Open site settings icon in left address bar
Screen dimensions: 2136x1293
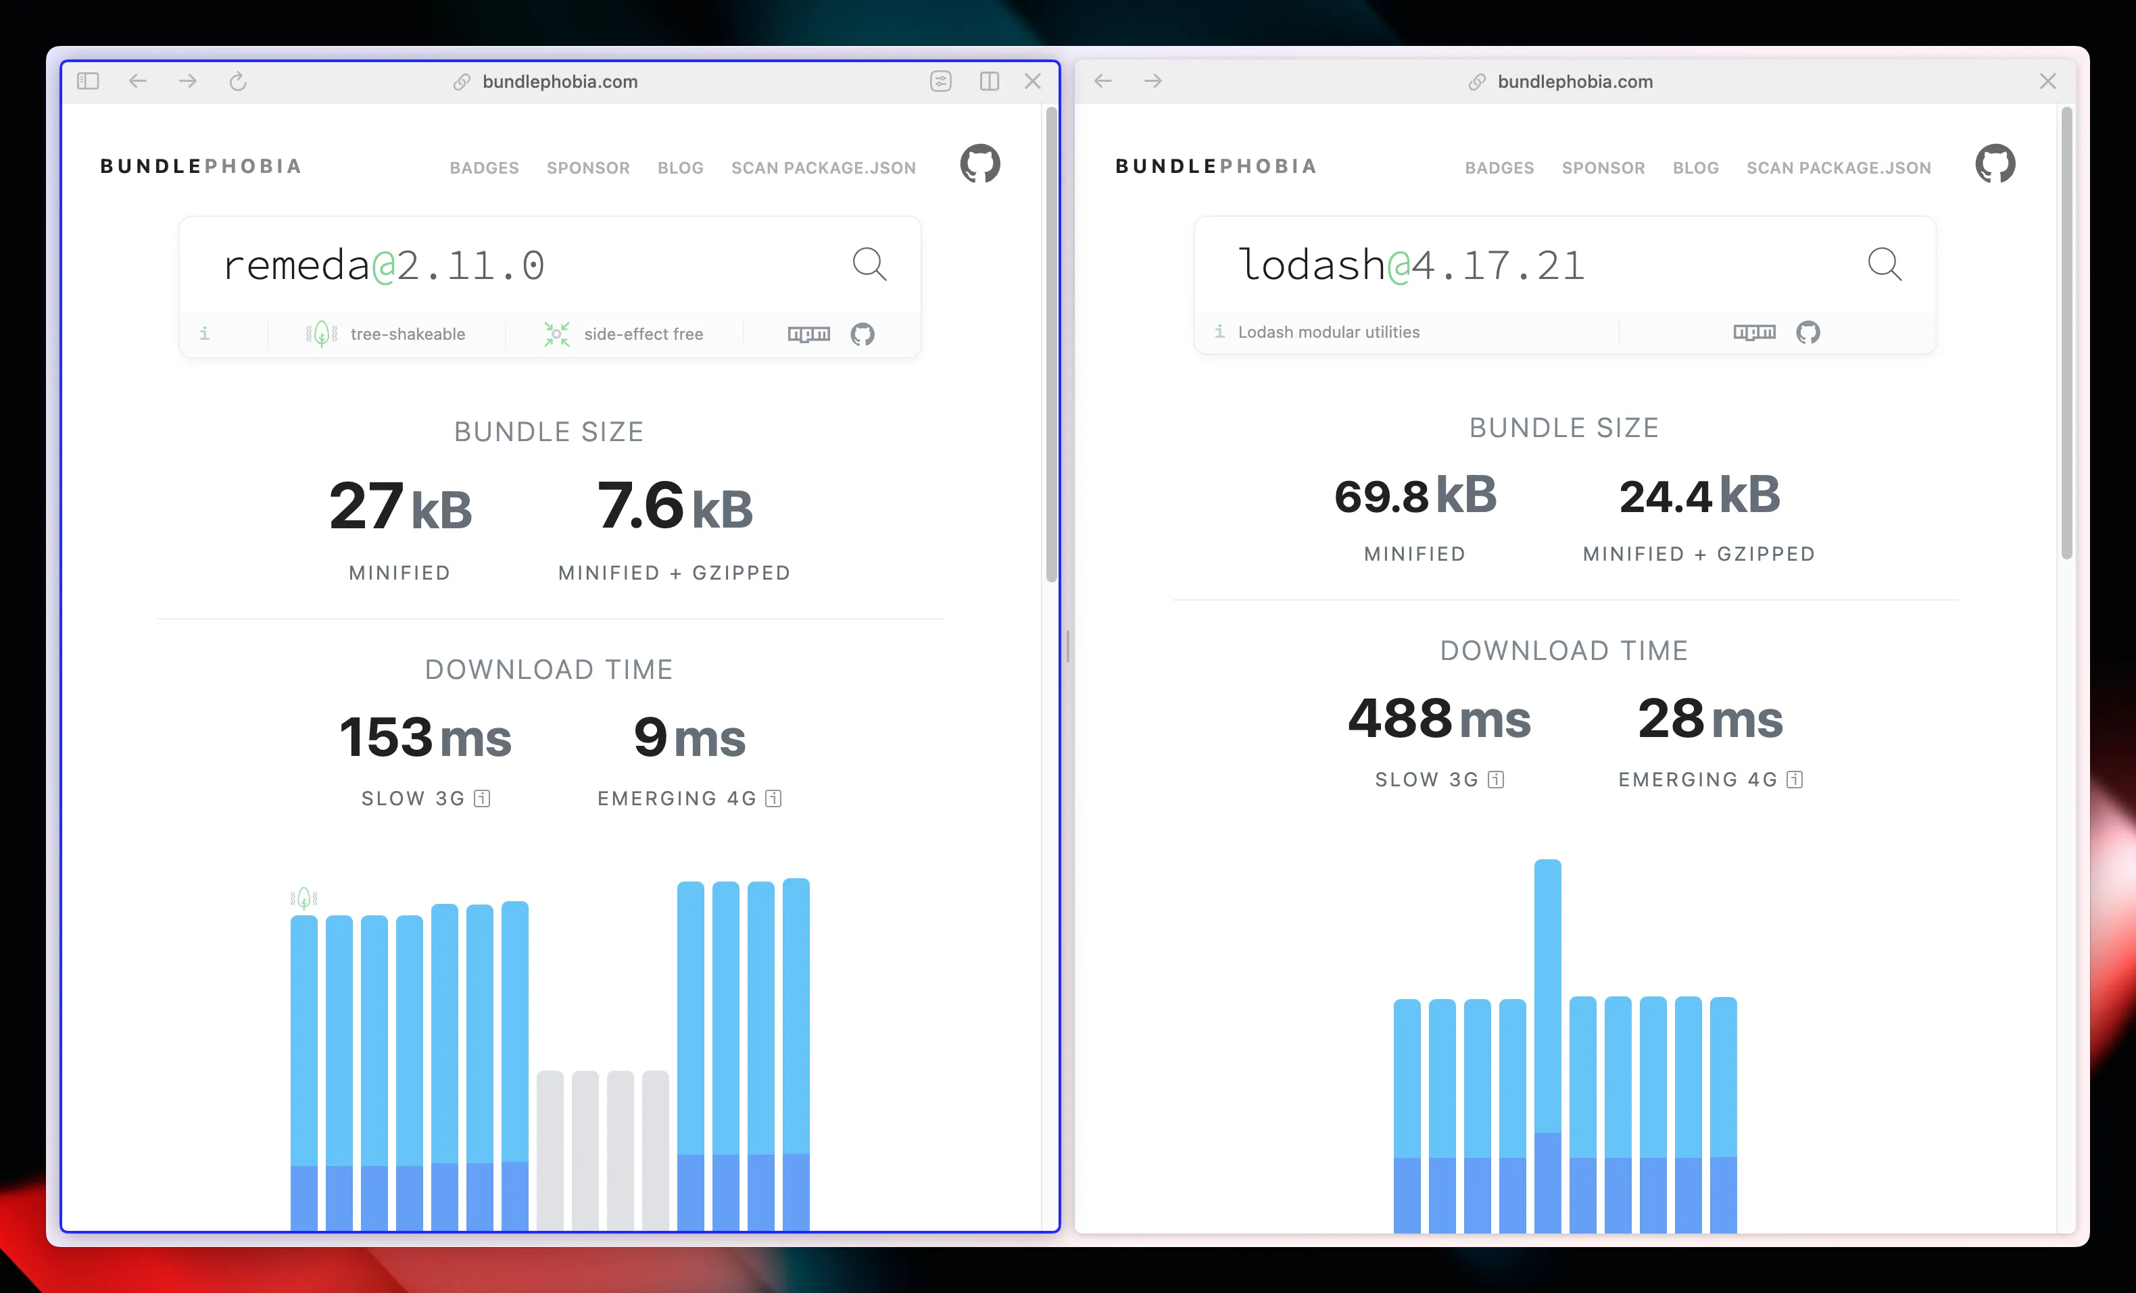(940, 82)
